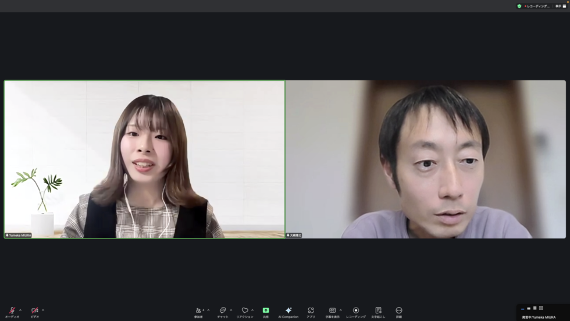Unmute the microphone audio icon
The height and width of the screenshot is (321, 570).
(x=12, y=311)
